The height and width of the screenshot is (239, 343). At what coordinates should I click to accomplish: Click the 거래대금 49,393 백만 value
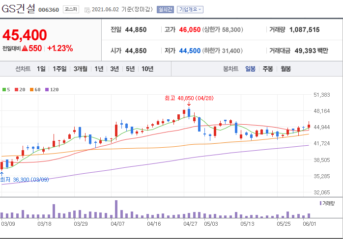(x=311, y=51)
